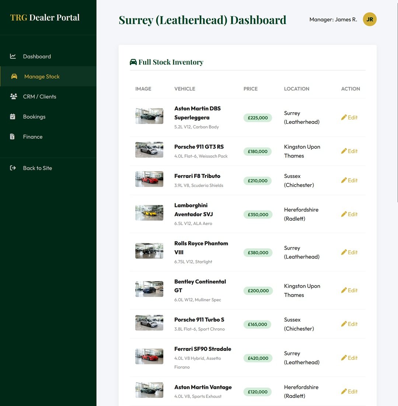Image resolution: width=398 pixels, height=406 pixels.
Task: Open the Aston Martin Vantage thumbnail
Action: [x=149, y=390]
